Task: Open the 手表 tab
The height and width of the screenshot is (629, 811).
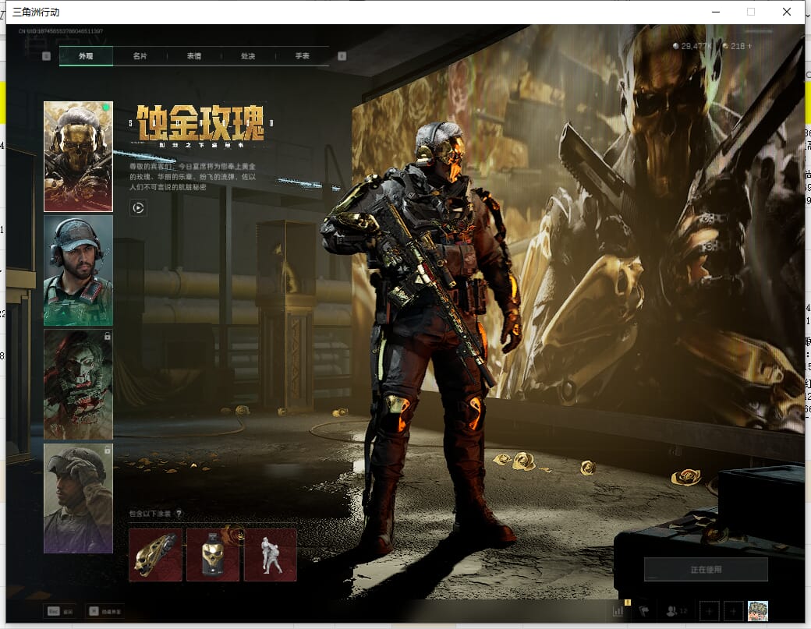Action: tap(303, 56)
